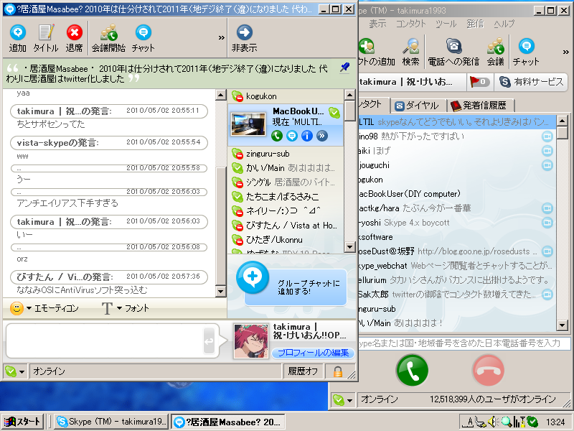
Task: Select participant kogukon in chat list
Action: [x=286, y=96]
